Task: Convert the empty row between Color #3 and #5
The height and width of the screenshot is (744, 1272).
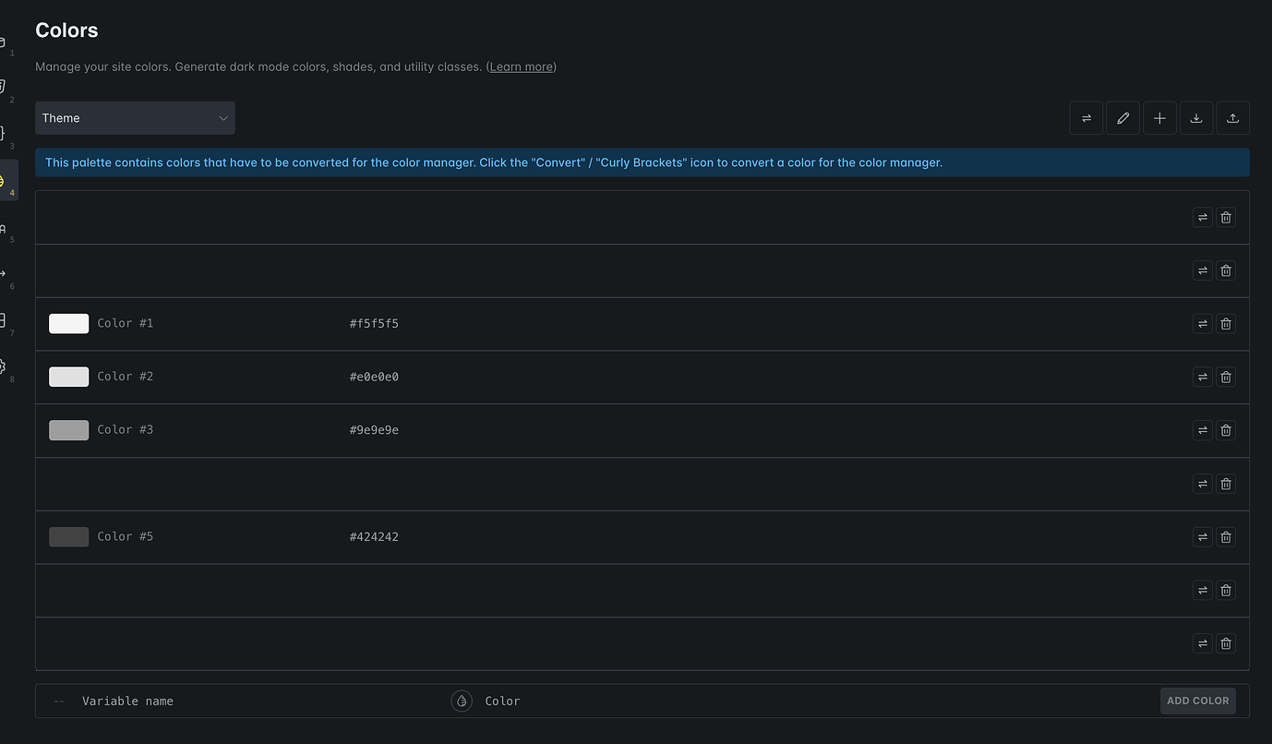Action: (x=1202, y=484)
